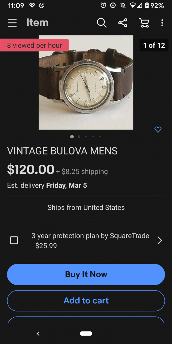The width and height of the screenshot is (172, 344).
Task: Share this watch listing
Action: [x=123, y=23]
